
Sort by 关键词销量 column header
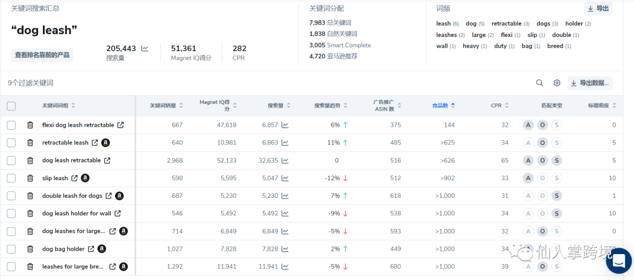(x=166, y=106)
